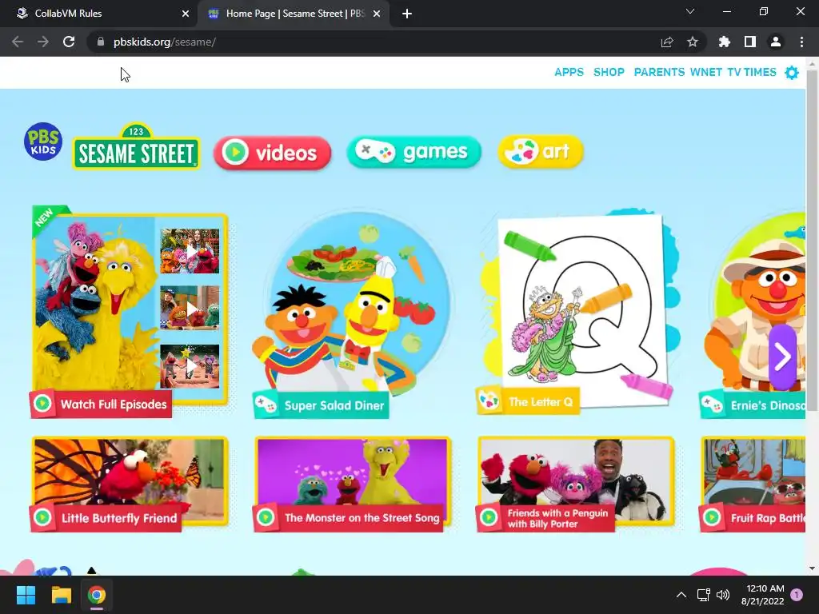This screenshot has height=614, width=819.
Task: Open the settings gear on the page
Action: coord(792,73)
